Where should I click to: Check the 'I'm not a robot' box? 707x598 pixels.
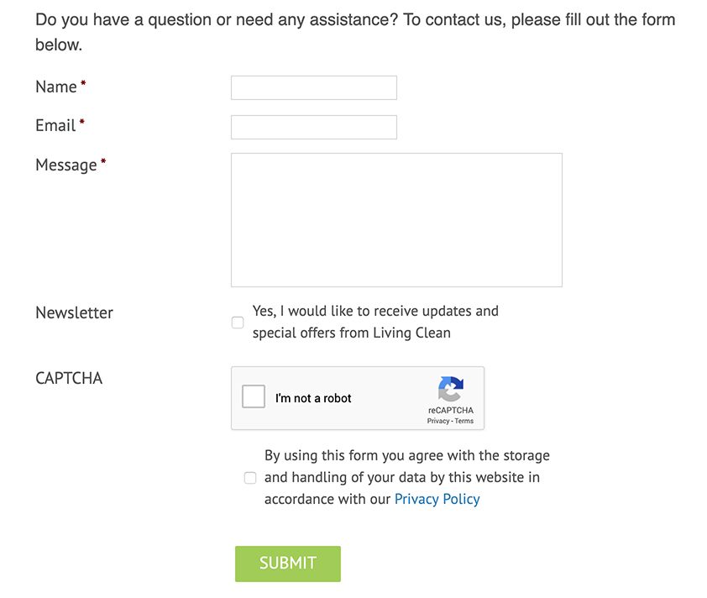click(253, 396)
